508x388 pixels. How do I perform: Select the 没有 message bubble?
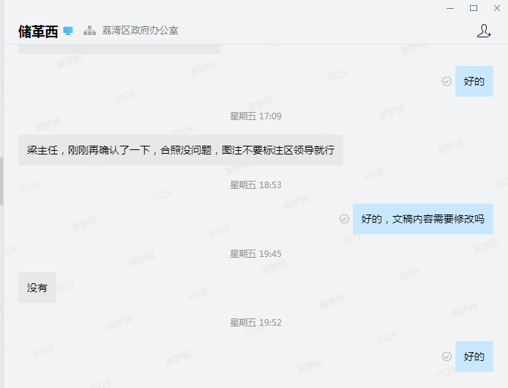(37, 288)
